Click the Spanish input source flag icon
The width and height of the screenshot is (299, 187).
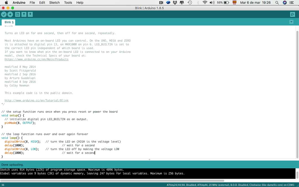pos(234,2)
